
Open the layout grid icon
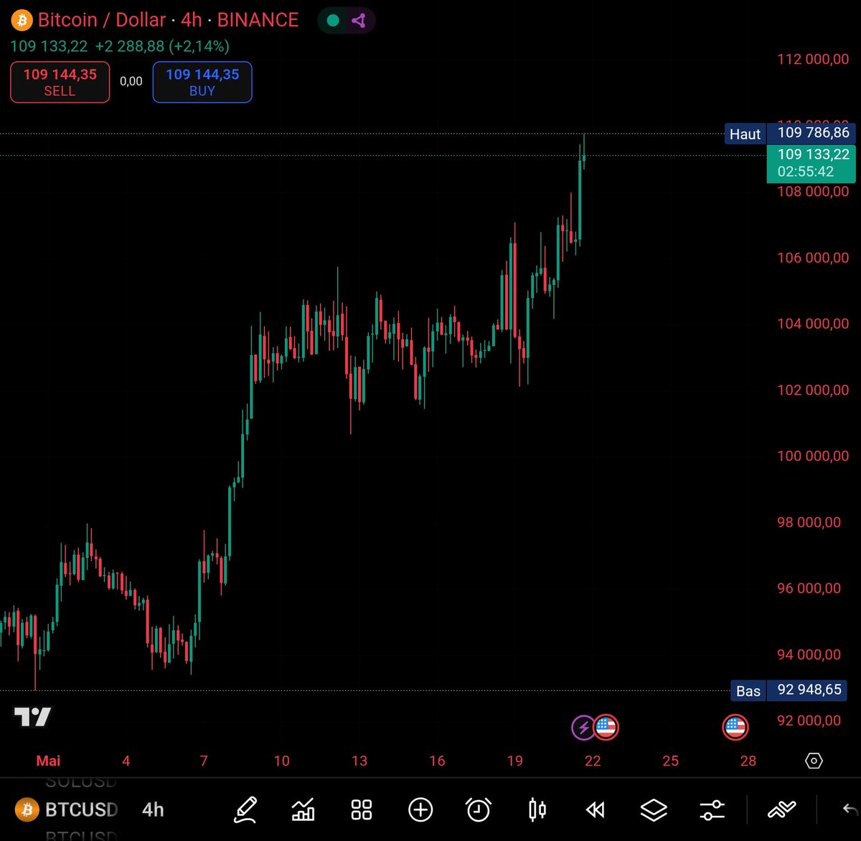click(x=362, y=810)
